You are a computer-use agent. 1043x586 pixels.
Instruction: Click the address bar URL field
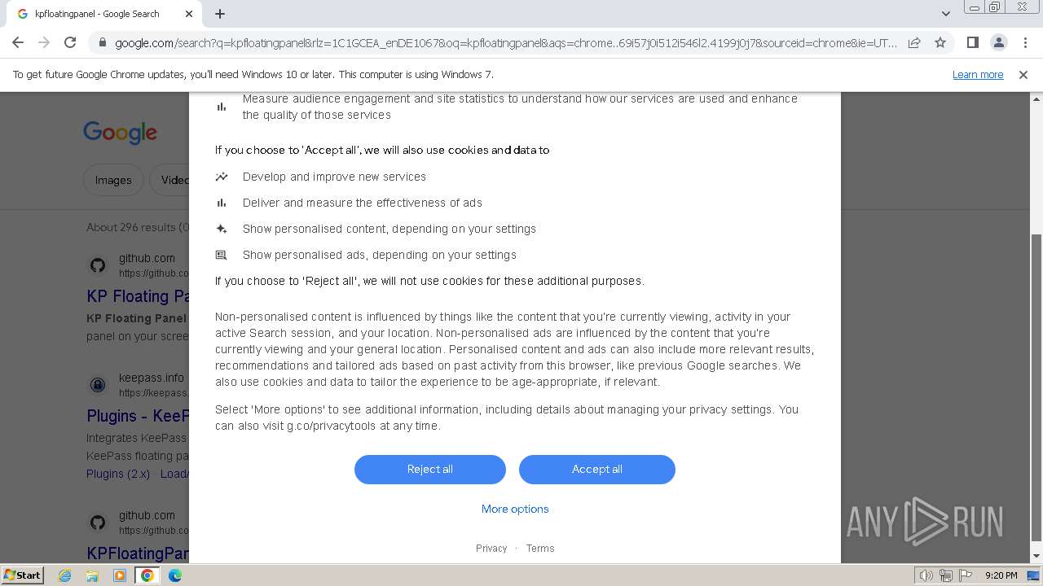tap(505, 43)
